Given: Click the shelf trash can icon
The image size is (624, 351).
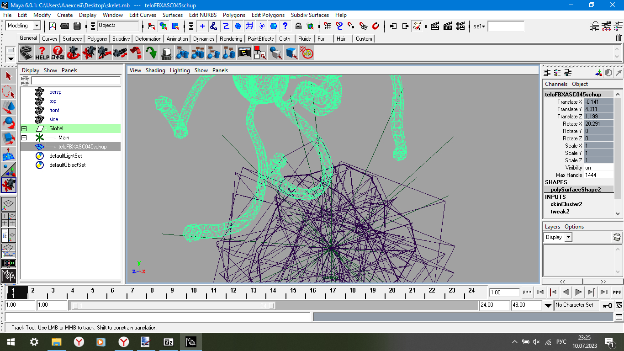Looking at the screenshot, I should tap(619, 38).
